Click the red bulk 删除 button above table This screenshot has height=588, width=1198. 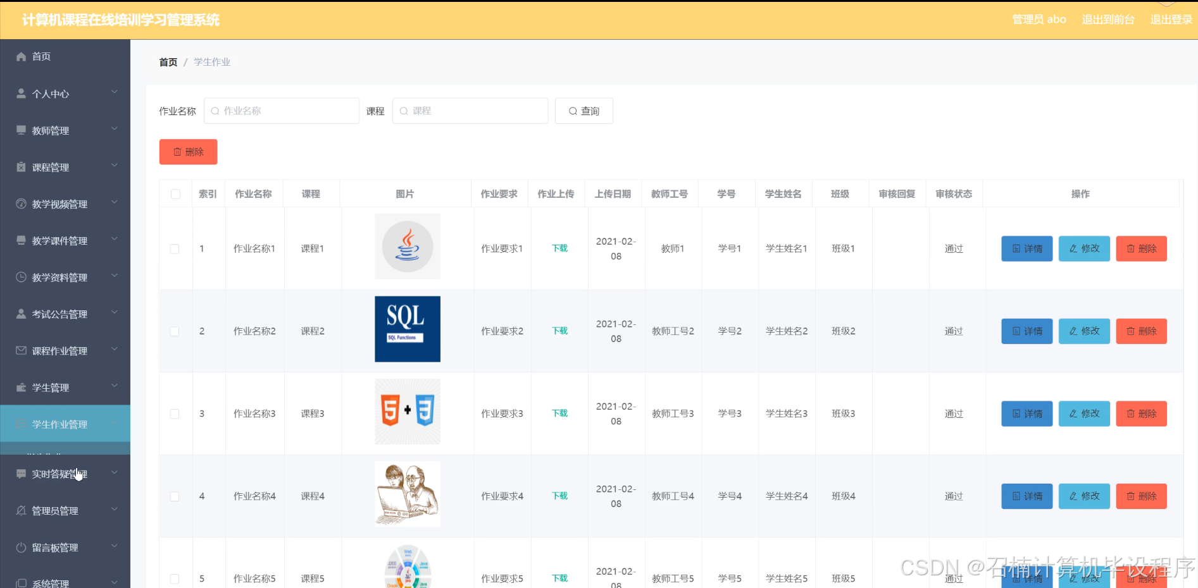click(x=188, y=152)
